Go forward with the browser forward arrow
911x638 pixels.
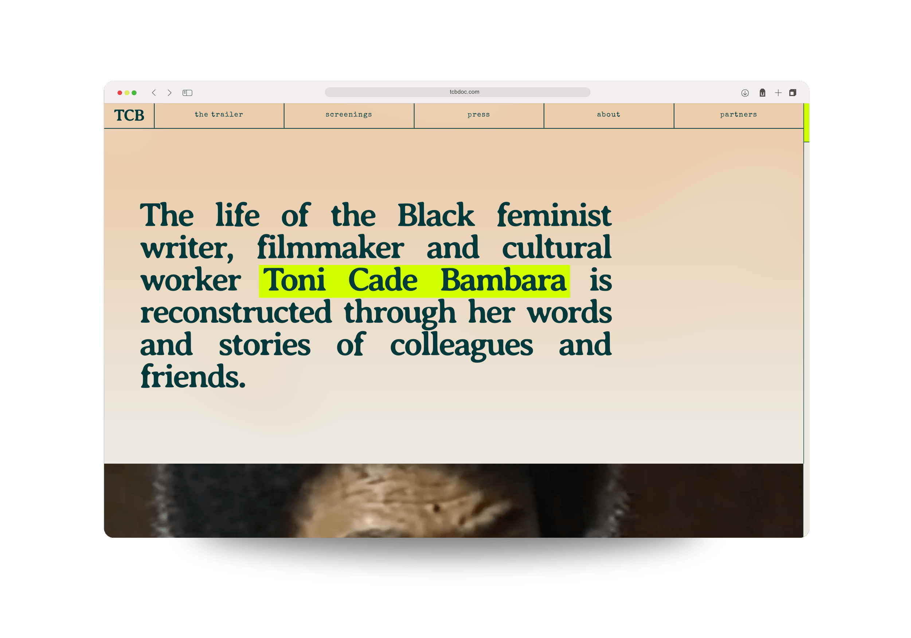tap(169, 93)
